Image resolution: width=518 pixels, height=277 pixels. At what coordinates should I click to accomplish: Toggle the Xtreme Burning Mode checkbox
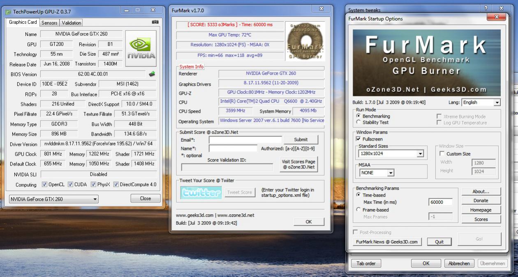pos(439,117)
